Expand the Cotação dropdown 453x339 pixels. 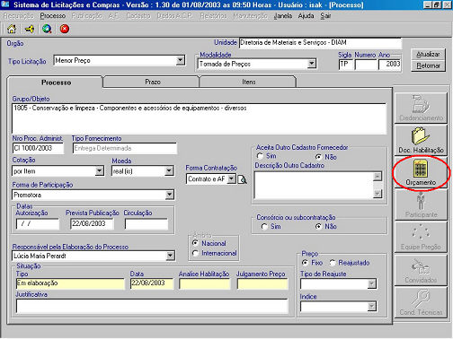click(99, 171)
